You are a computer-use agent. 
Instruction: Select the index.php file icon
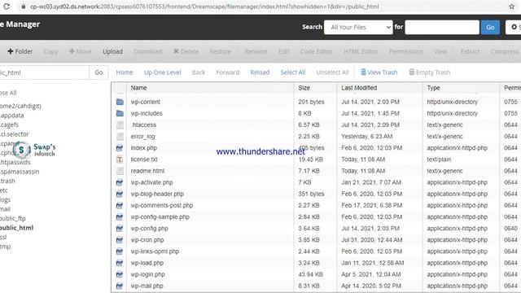point(120,148)
